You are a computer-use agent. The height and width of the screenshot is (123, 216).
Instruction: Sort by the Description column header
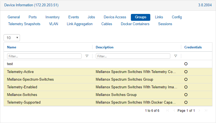(x=105, y=47)
